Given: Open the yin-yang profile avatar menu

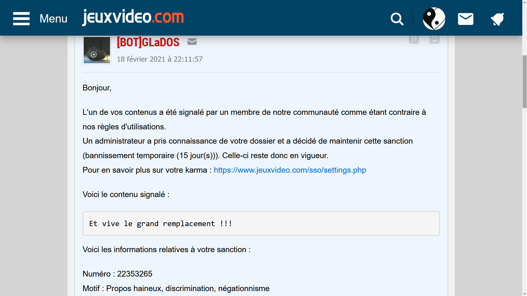Looking at the screenshot, I should [434, 19].
